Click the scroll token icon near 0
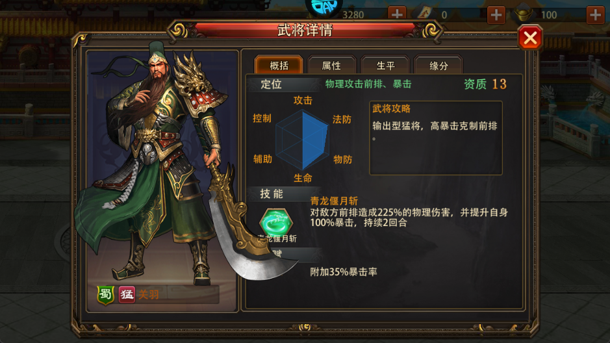The image size is (610, 343). (424, 12)
